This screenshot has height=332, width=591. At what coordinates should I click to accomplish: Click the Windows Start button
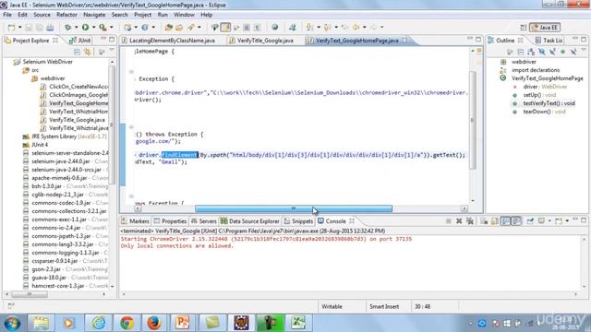(x=12, y=323)
